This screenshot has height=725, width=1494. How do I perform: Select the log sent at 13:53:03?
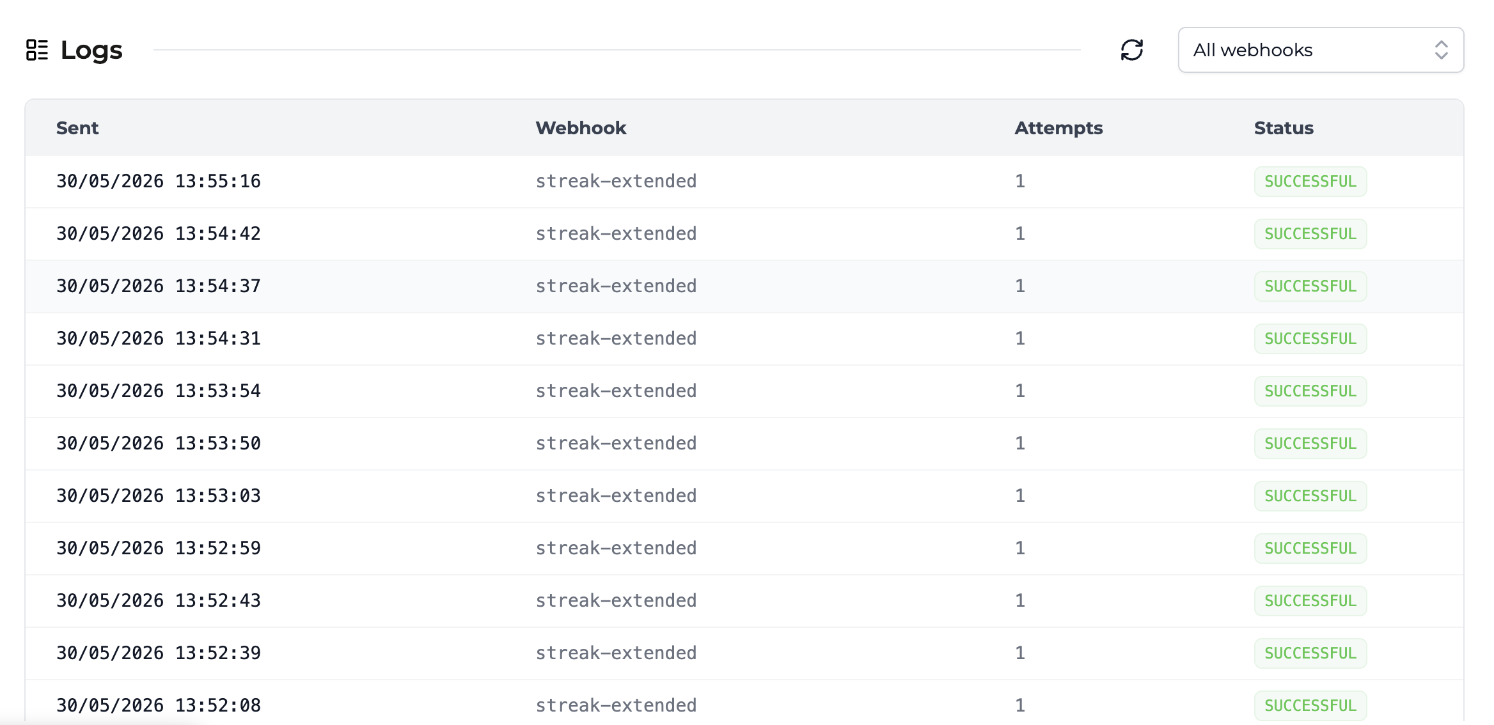pyautogui.click(x=744, y=496)
